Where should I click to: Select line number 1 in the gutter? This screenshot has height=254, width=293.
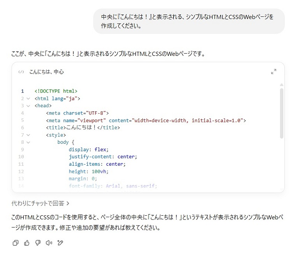coord(23,91)
